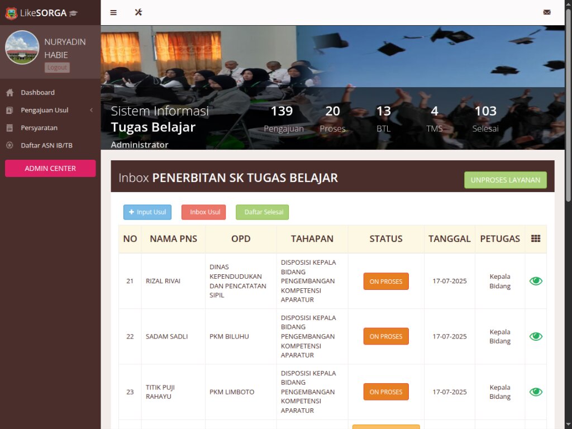This screenshot has width=572, height=429.
Task: Click eye icon for Sadam Sadli row
Action: 536,336
